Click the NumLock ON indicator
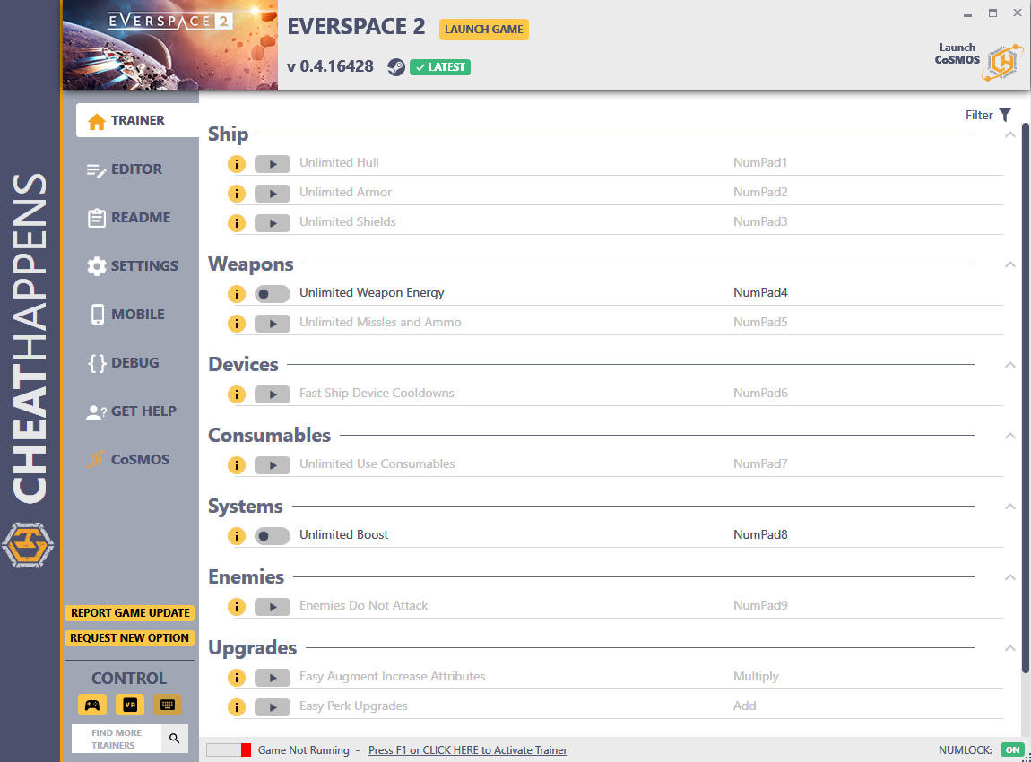Viewport: 1031px width, 762px height. point(1012,750)
